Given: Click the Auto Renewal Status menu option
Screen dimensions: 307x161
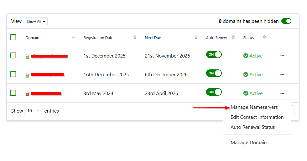Looking at the screenshot, I should point(252,127).
